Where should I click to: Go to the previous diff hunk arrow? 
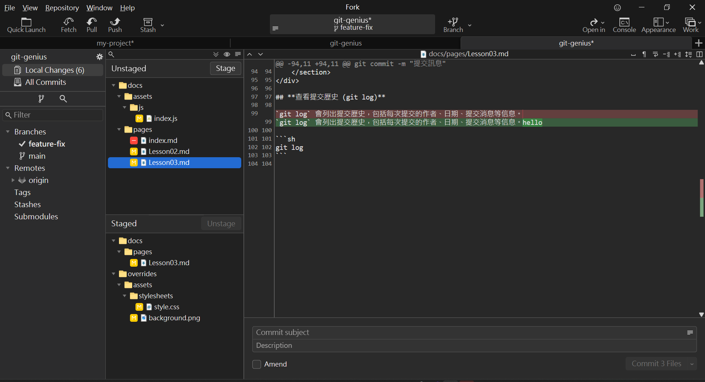point(250,54)
